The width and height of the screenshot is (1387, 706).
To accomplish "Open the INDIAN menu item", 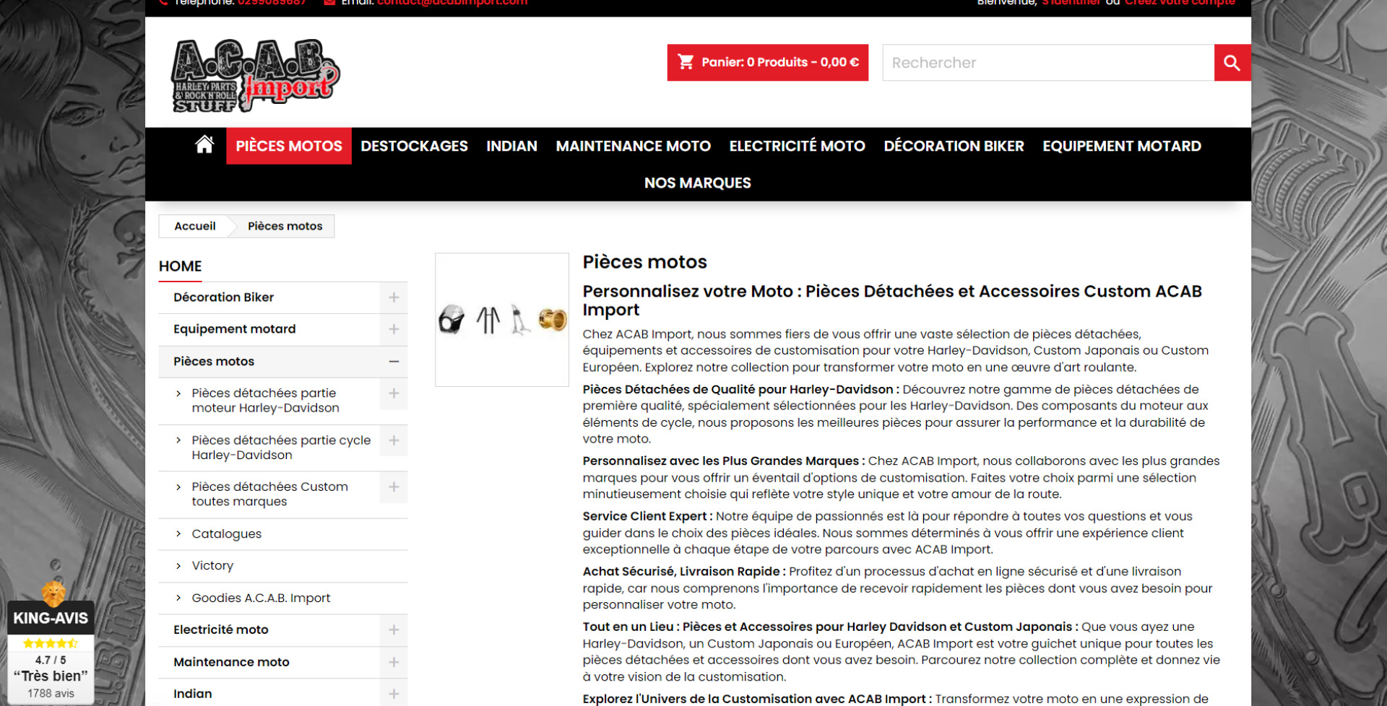I will [512, 146].
